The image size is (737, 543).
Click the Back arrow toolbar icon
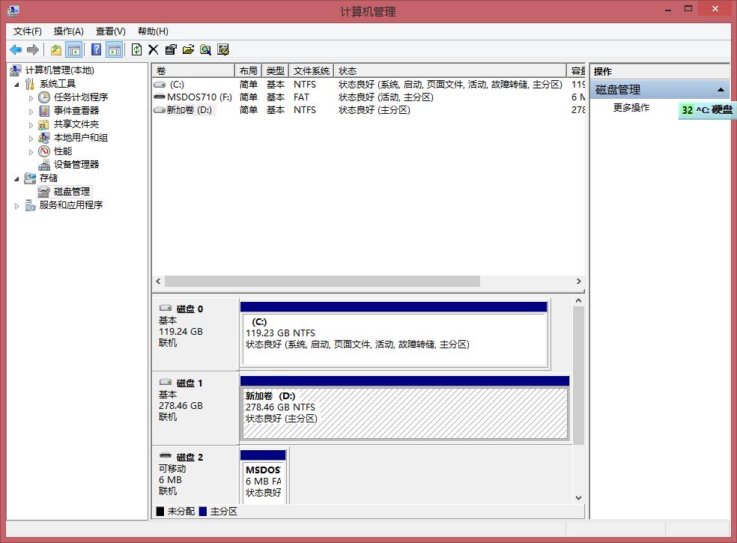16,49
